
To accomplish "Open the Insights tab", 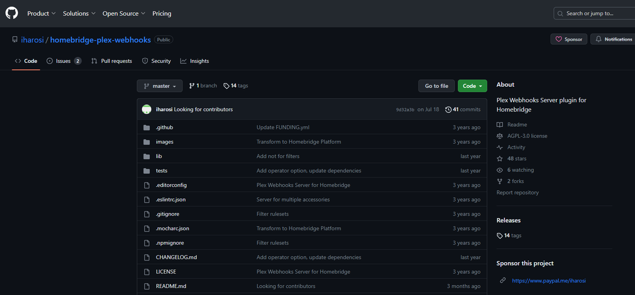I will 195,61.
